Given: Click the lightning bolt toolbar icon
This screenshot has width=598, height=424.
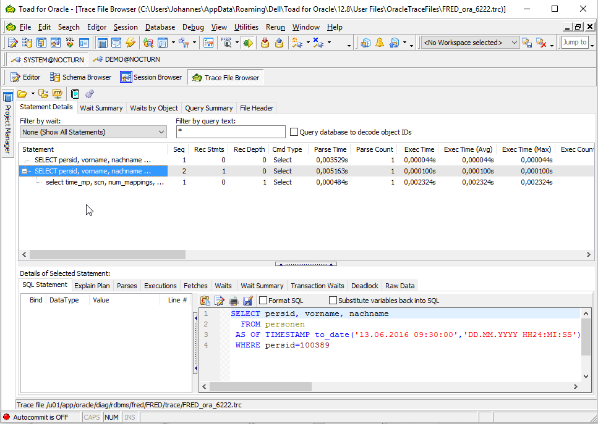Looking at the screenshot, I should 130,43.
